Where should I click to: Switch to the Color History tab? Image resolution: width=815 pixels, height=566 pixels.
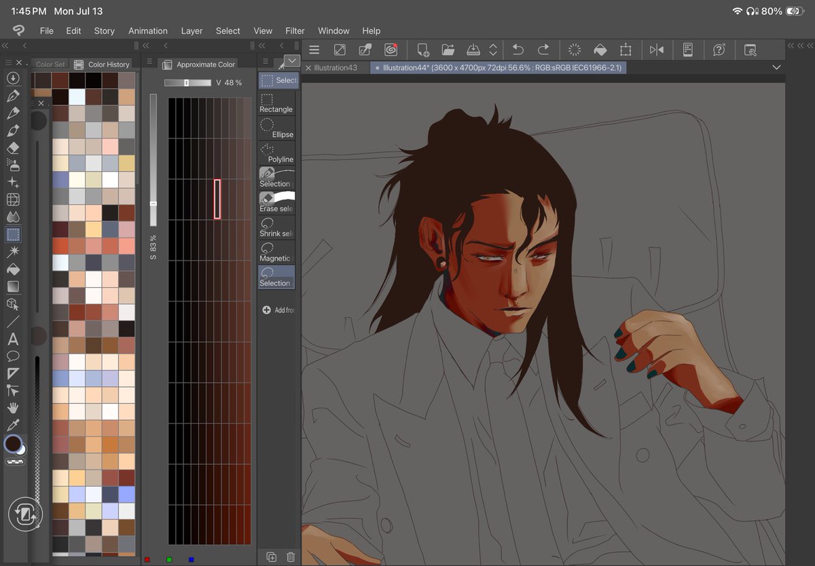point(102,64)
